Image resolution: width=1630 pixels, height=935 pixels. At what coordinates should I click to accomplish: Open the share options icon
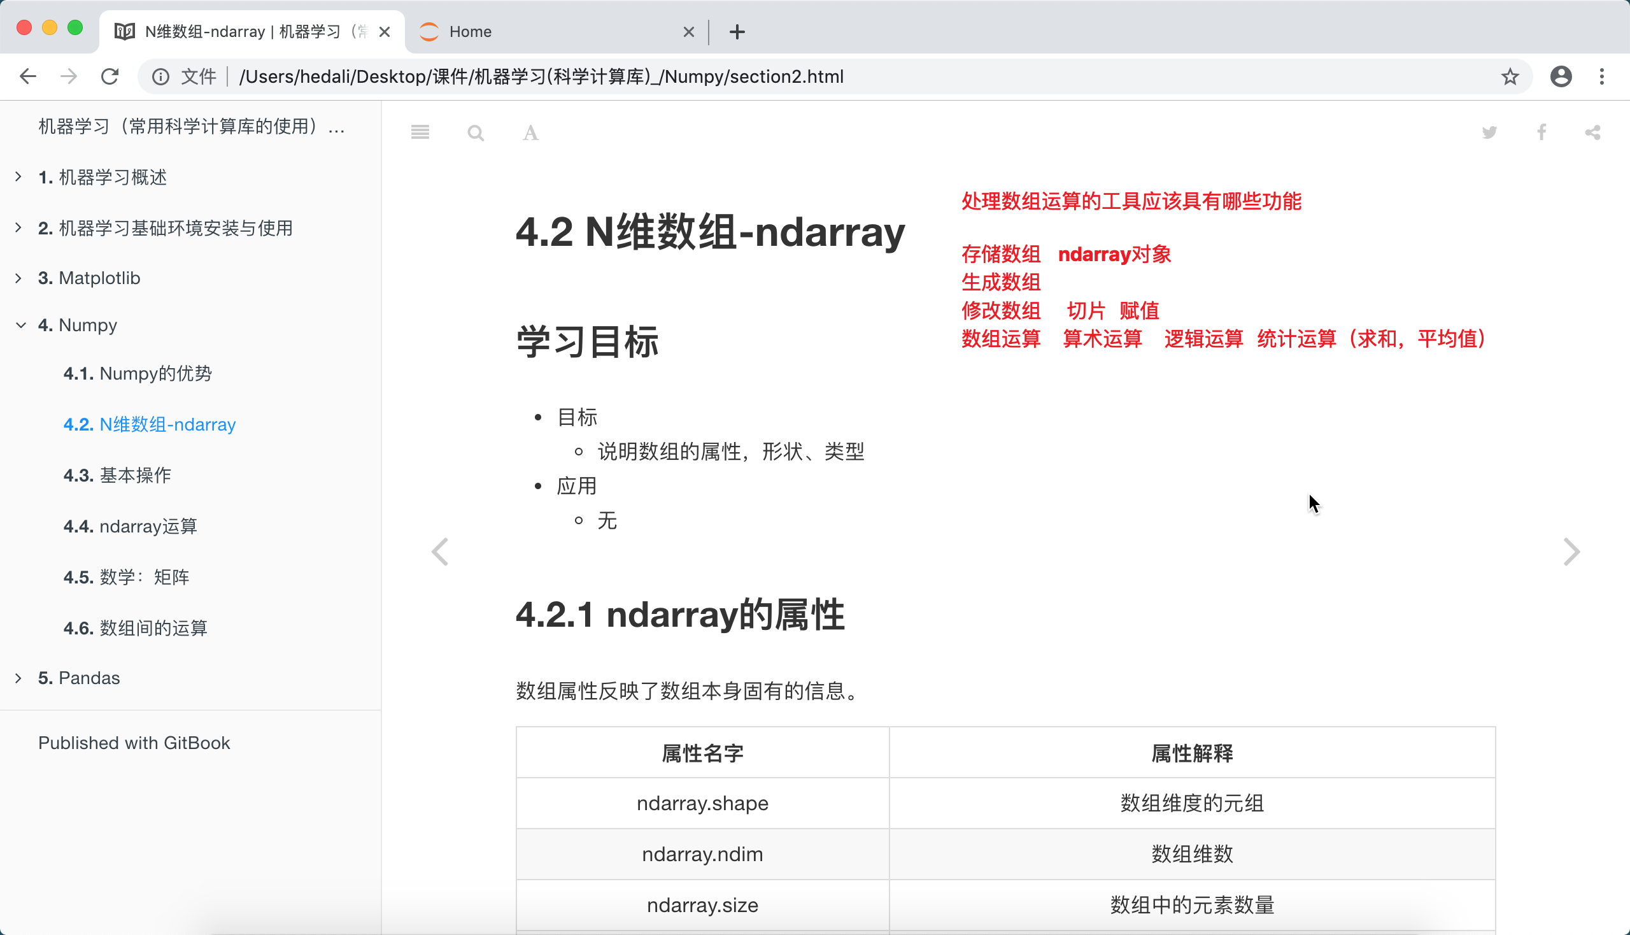coord(1593,132)
